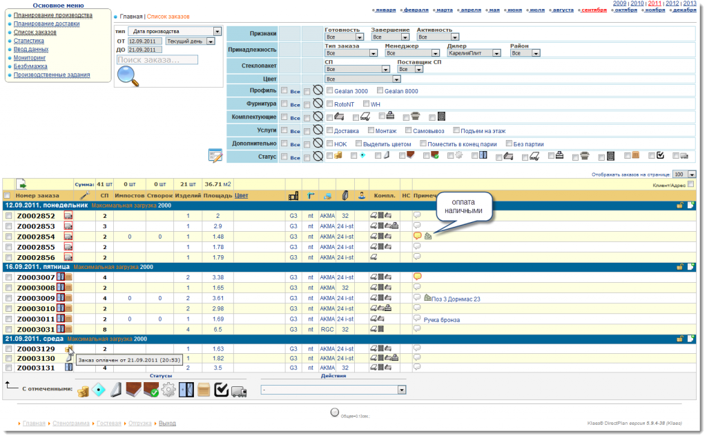Apply gear production status to marked orders

pos(168,390)
